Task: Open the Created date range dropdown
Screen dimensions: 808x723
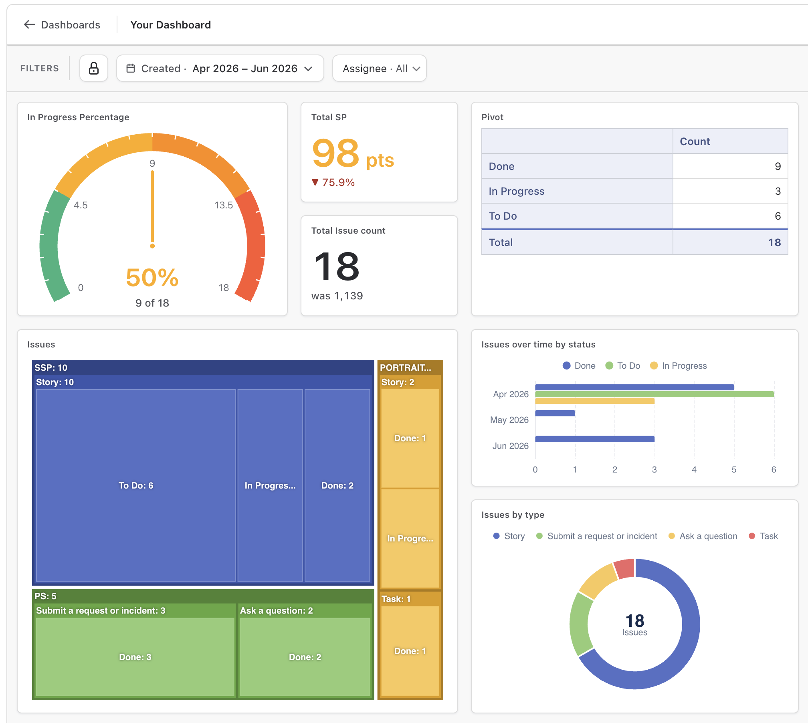Action: pos(220,68)
